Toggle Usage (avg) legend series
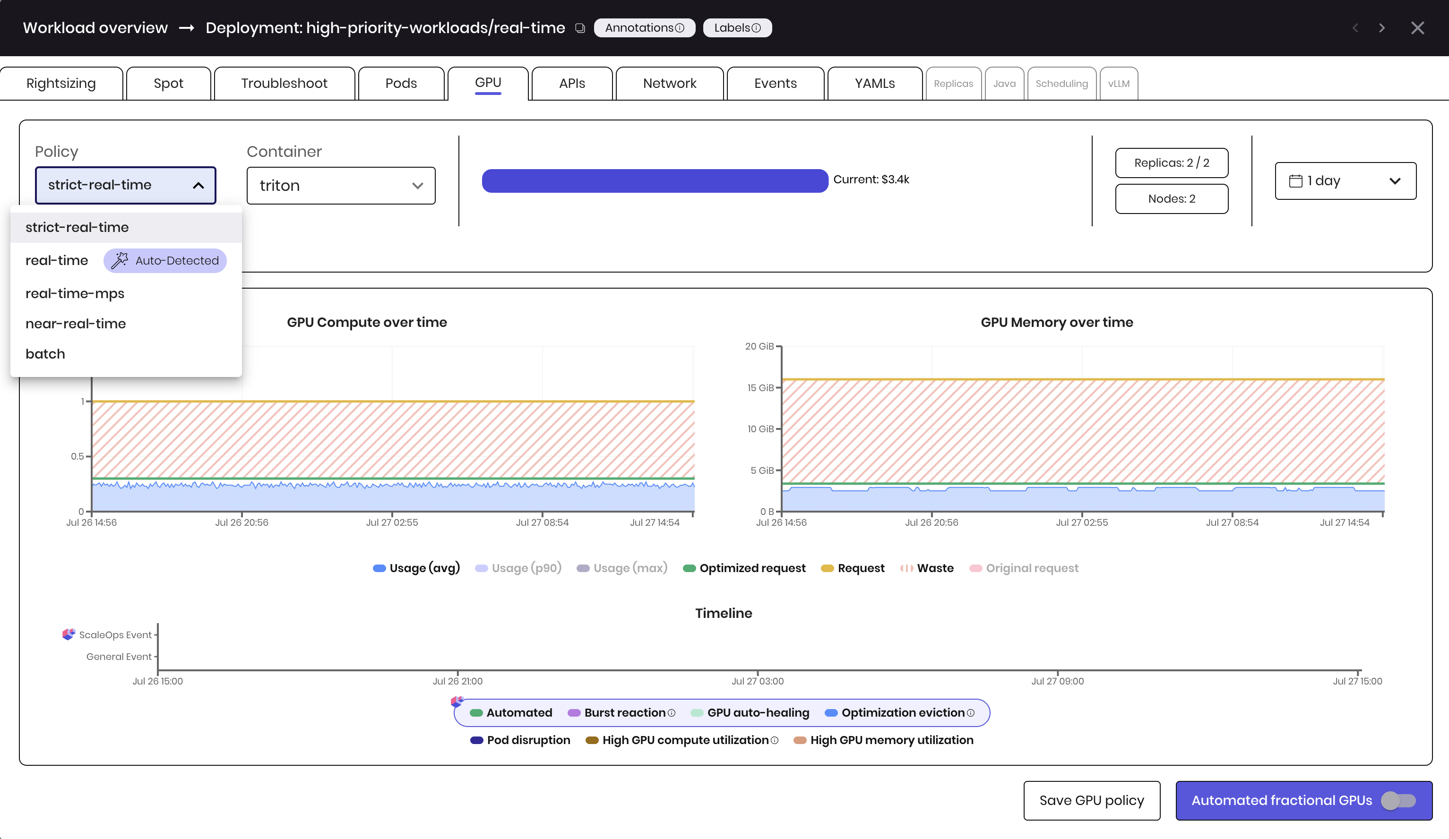This screenshot has height=839, width=1449. pyautogui.click(x=416, y=568)
